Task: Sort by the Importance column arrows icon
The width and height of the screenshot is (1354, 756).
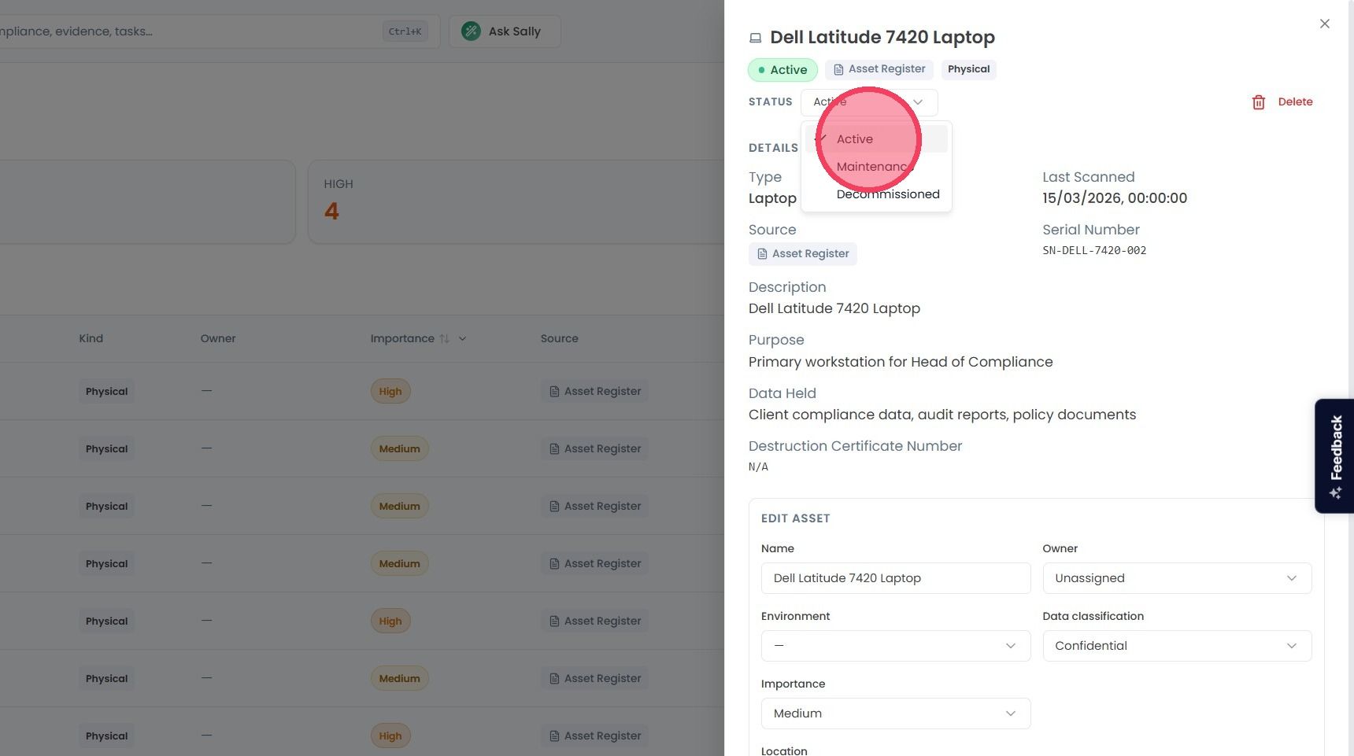Action: pos(445,339)
